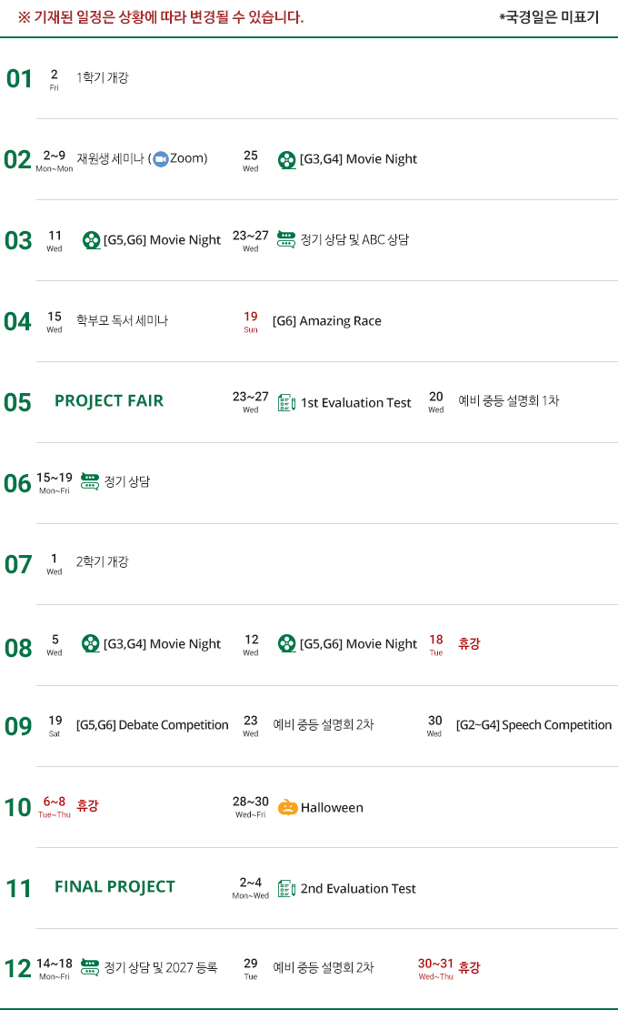The width and height of the screenshot is (618, 1010).
Task: Click the Halloween pumpkin icon
Action: tap(287, 807)
